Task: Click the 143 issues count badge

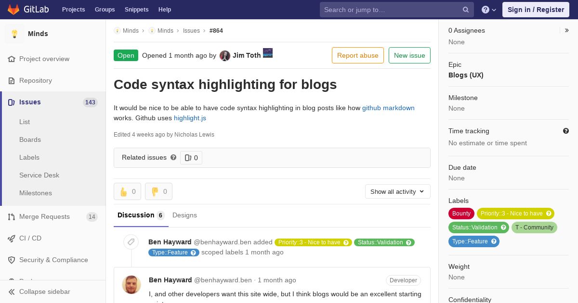Action: 90,102
